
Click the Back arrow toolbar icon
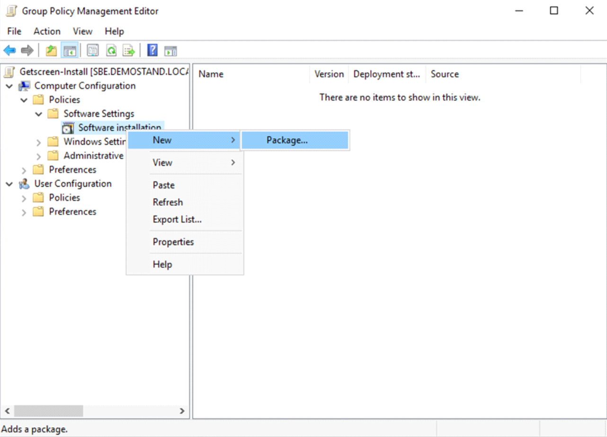(9, 51)
